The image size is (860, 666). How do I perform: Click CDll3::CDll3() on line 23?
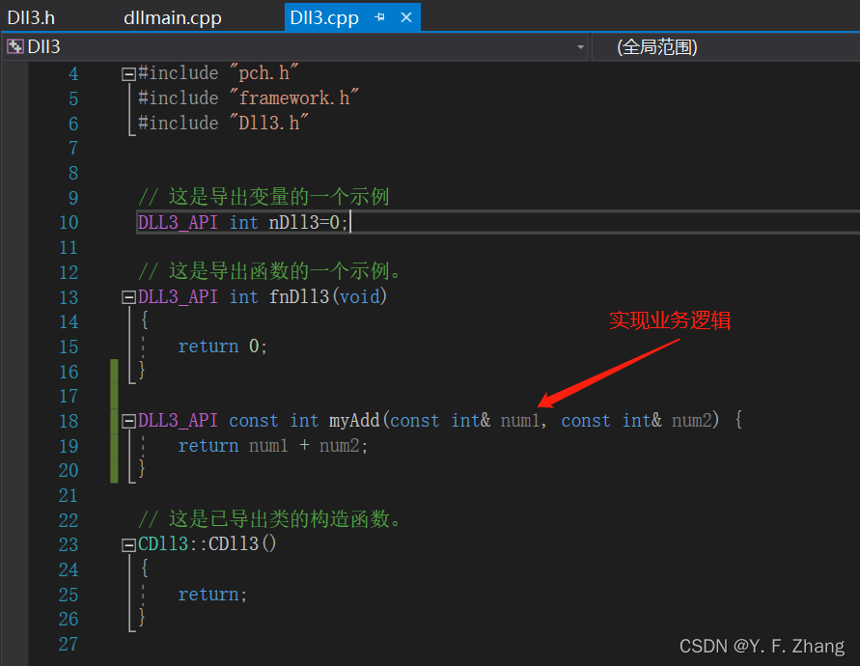pyautogui.click(x=208, y=543)
